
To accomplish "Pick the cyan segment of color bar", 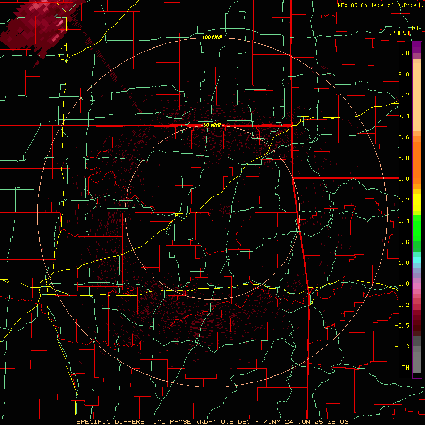I will tap(417, 260).
